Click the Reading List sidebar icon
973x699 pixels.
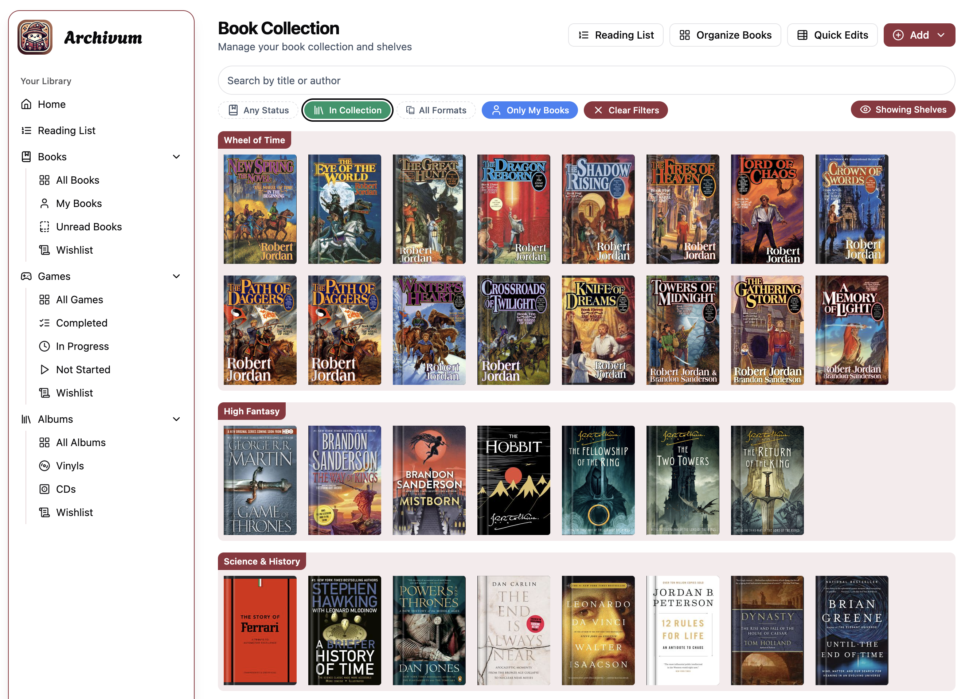pos(26,130)
